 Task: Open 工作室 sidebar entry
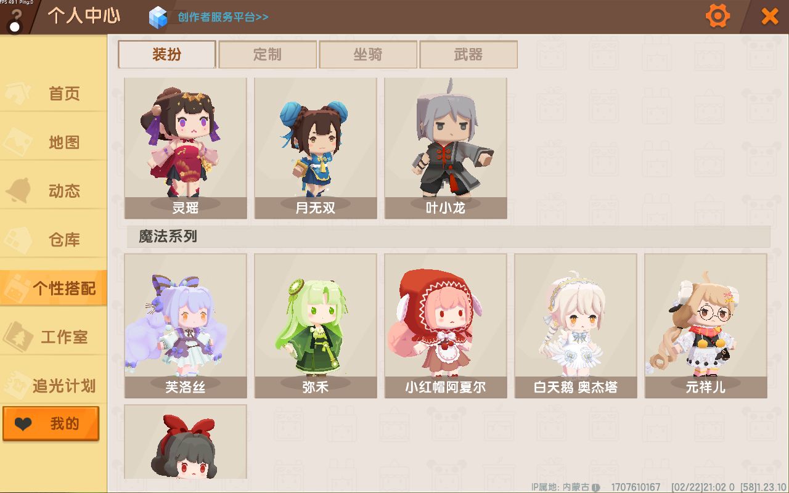[x=54, y=337]
